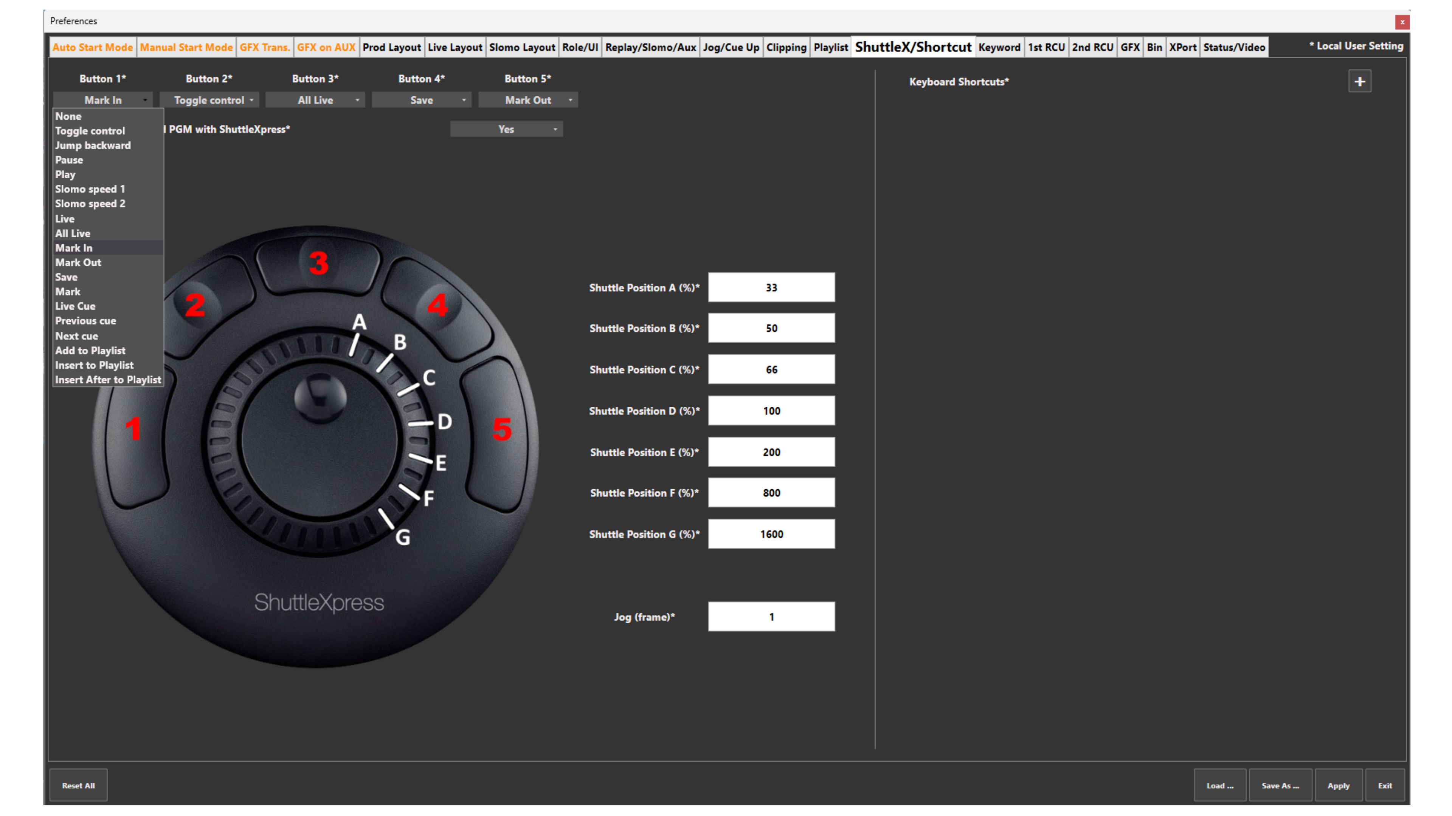Screen dimensions: 1452x816
Task: Go to Prod Layout tab
Action: (x=392, y=47)
